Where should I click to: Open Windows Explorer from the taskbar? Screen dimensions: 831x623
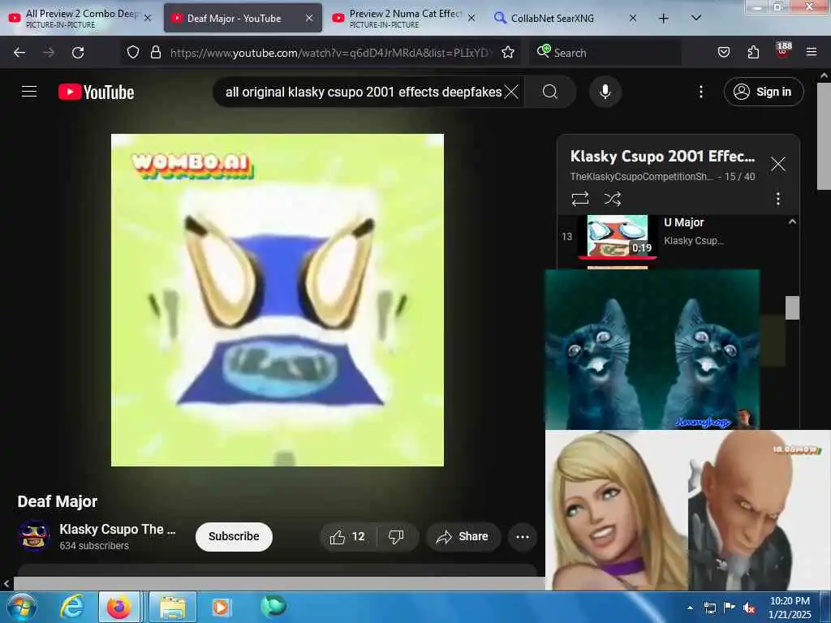(173, 607)
